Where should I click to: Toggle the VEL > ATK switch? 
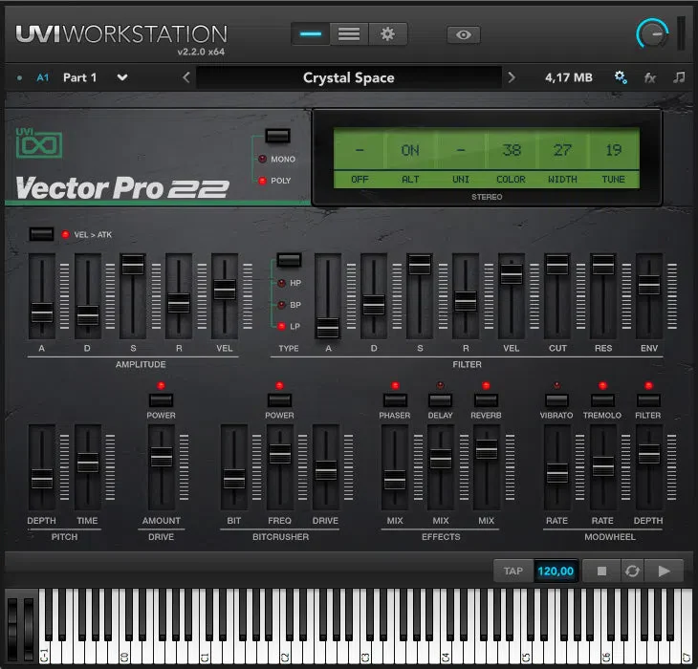(x=41, y=234)
